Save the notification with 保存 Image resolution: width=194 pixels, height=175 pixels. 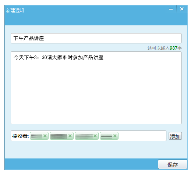(173, 164)
